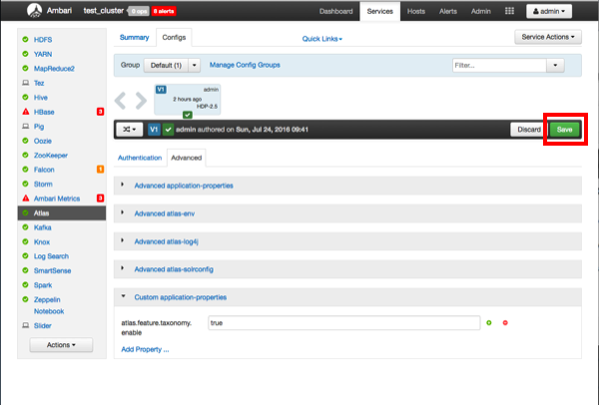
Task: Click the Pig client laptop icon
Action: tap(26, 127)
